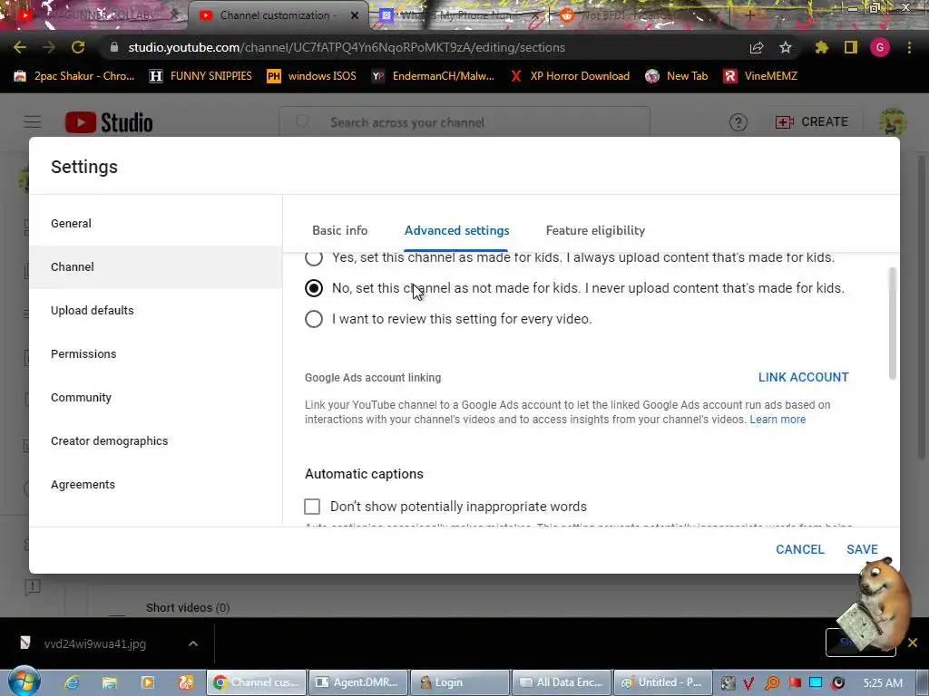Click the 'Search across your channel' field
This screenshot has height=696, width=929.
point(464,122)
